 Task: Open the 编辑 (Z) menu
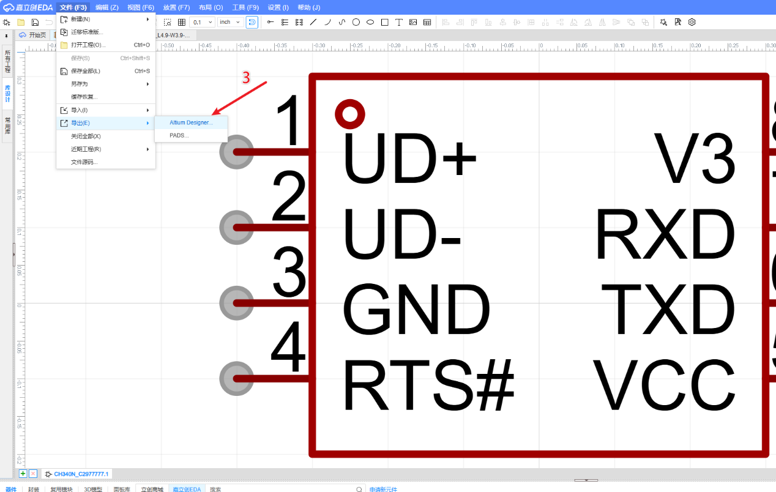click(107, 7)
